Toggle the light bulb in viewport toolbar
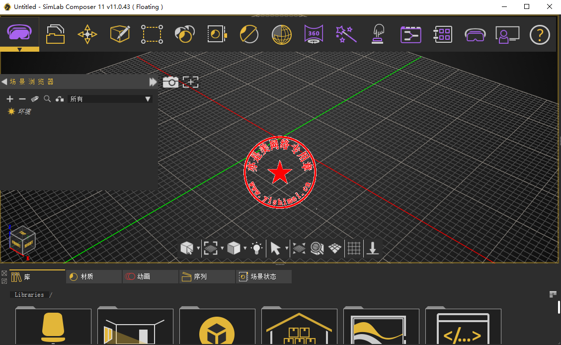Viewport: 561px width, 345px height. pos(256,248)
